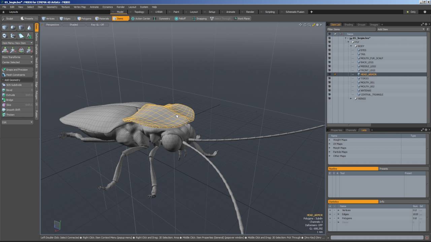Switch to Vertices selection mode
This screenshot has height=242, width=431.
pyautogui.click(x=48, y=18)
